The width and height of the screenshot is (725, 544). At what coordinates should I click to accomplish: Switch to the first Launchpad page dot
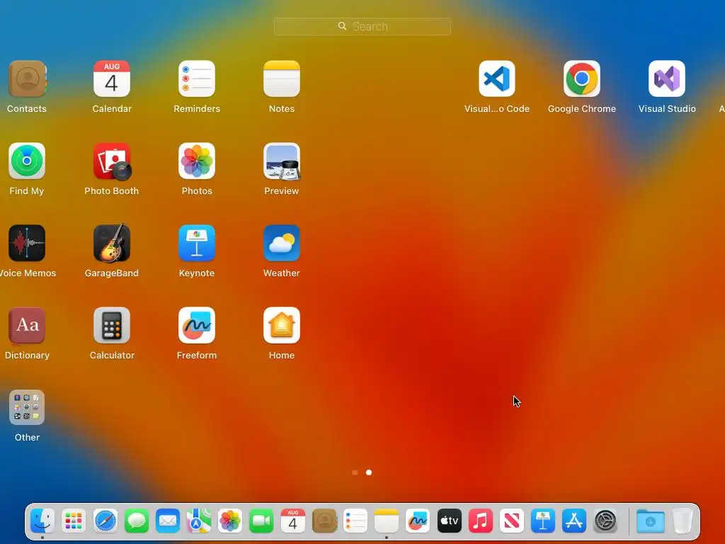[x=355, y=472]
